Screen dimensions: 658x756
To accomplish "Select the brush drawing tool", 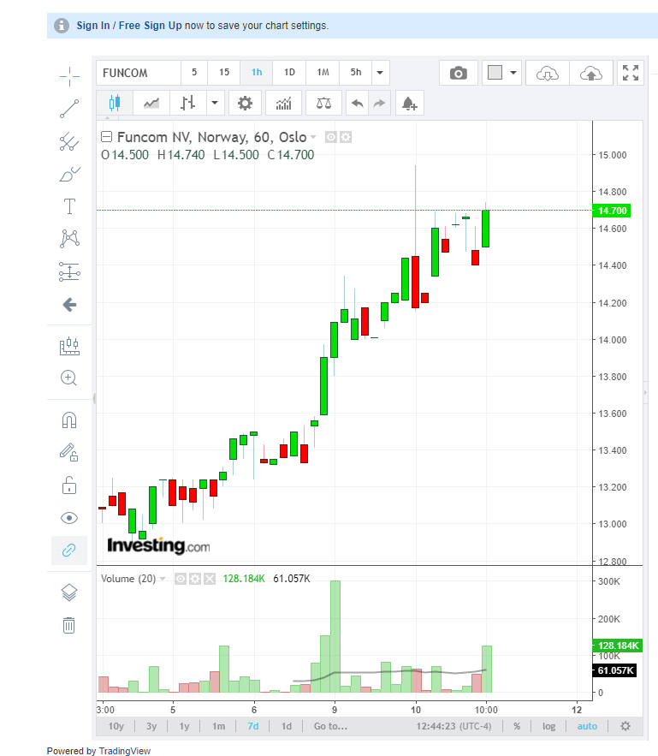I will click(x=69, y=174).
